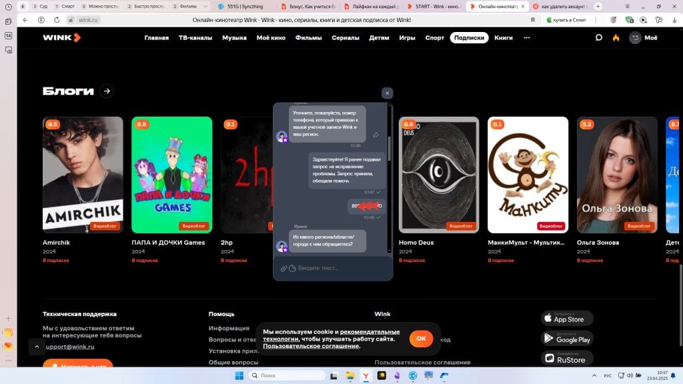
Task: Open Task View in taskbar
Action: coord(333,376)
